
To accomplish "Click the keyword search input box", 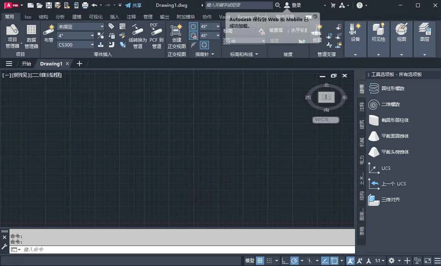I will tap(239, 5).
